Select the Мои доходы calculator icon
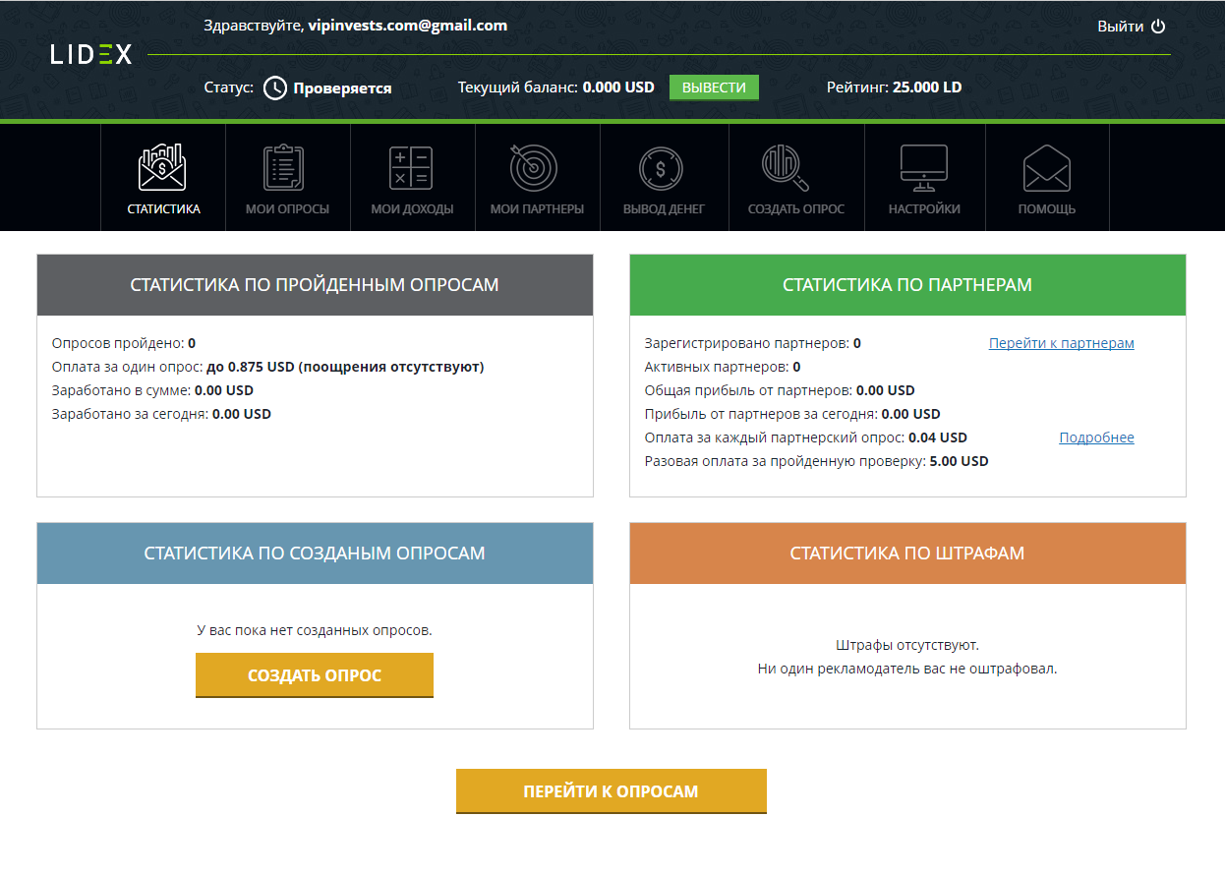1225x875 pixels. (411, 168)
